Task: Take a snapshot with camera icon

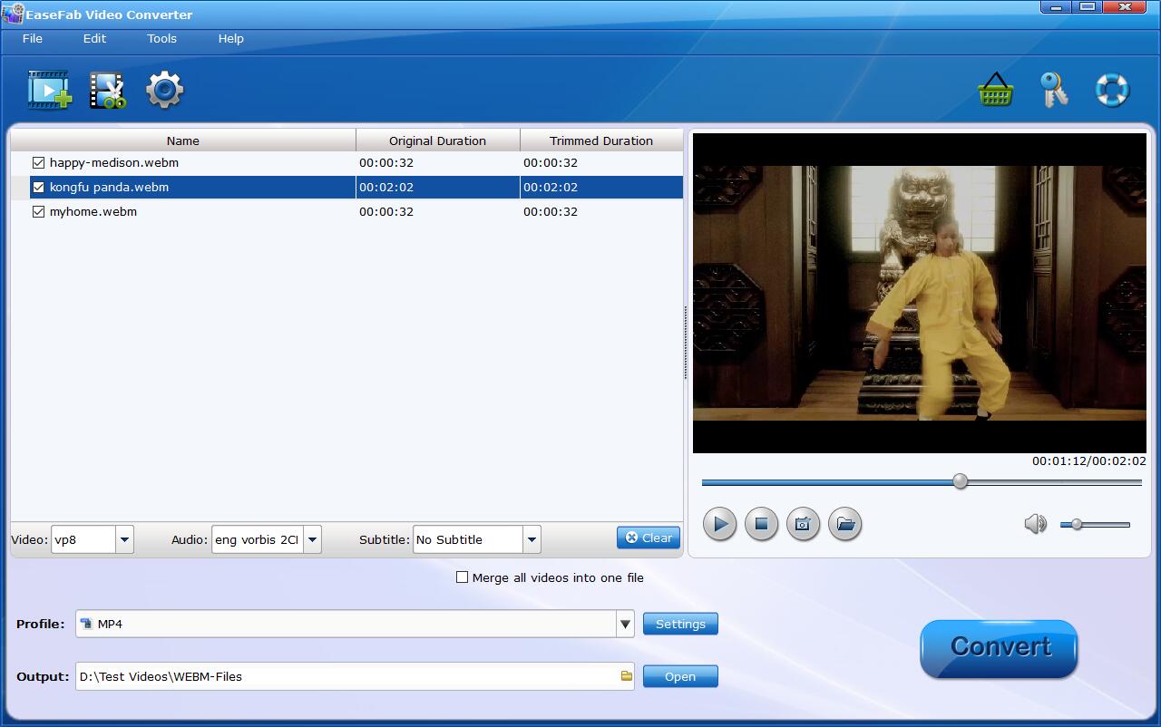Action: pyautogui.click(x=803, y=524)
